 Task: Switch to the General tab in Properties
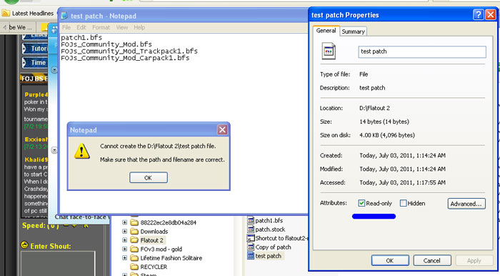[x=326, y=31]
